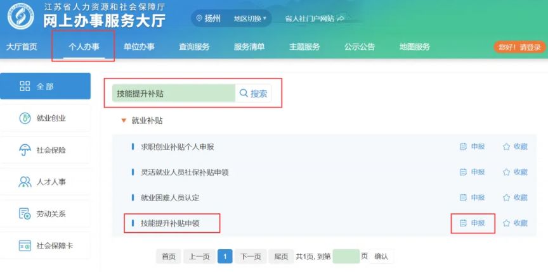The image size is (548, 272).
Task: Star the 就业困难人员认定 item
Action: (506, 197)
